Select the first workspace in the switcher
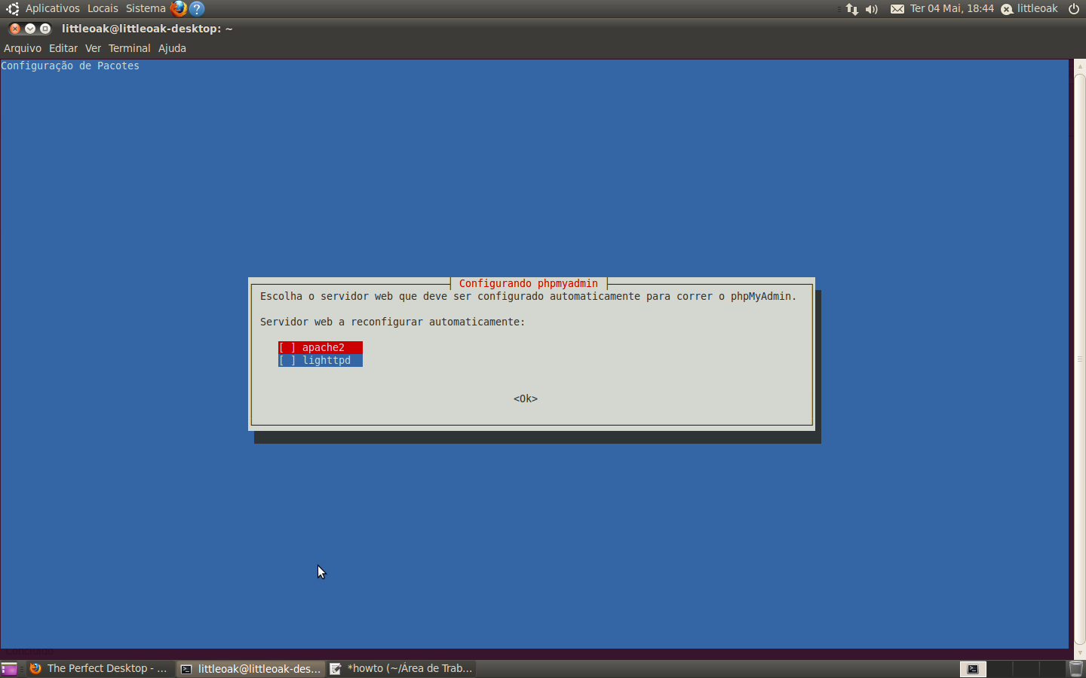The width and height of the screenshot is (1086, 678). [x=973, y=668]
